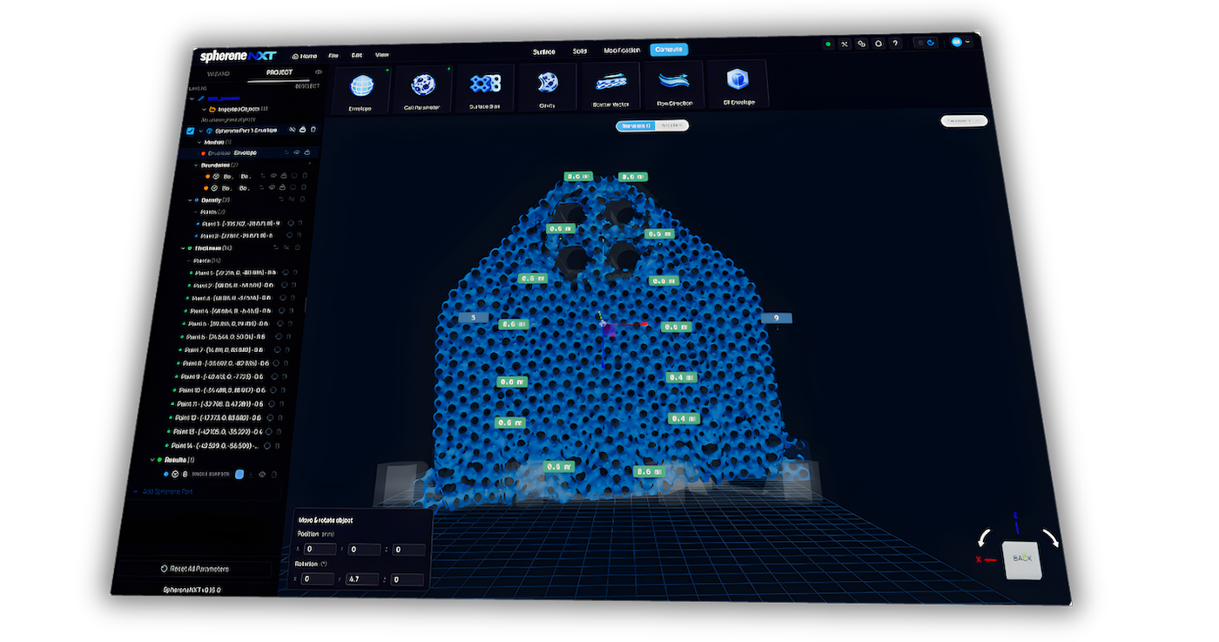Open the View menu
1219x642 pixels.
click(381, 54)
